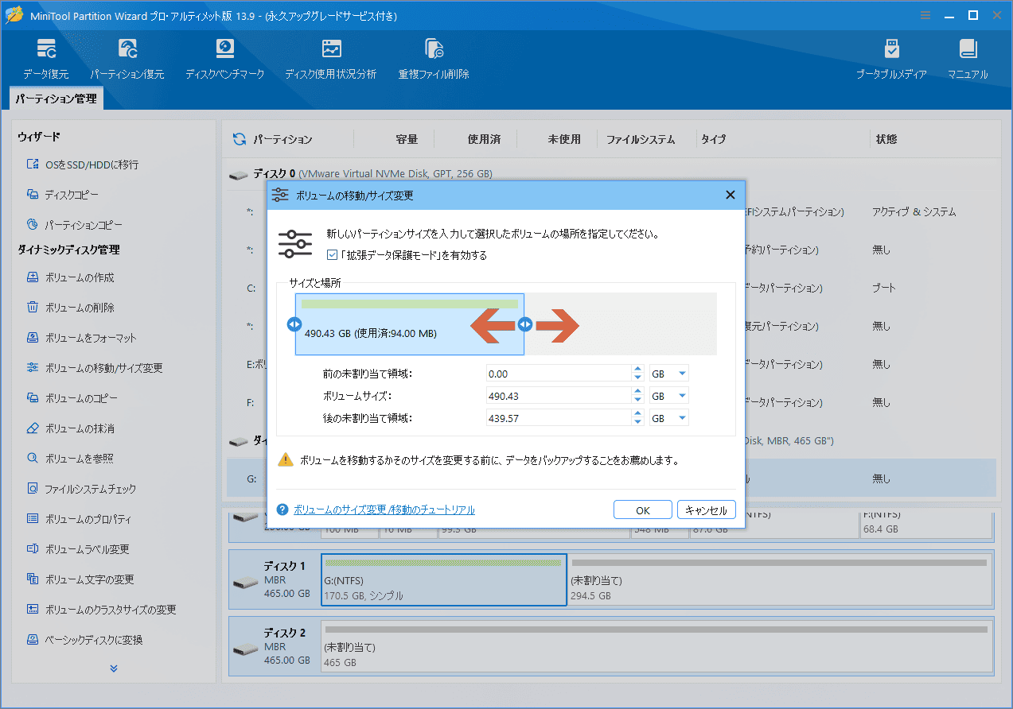Open 重複ファイル削除 tool
The height and width of the screenshot is (709, 1013).
pyautogui.click(x=434, y=60)
